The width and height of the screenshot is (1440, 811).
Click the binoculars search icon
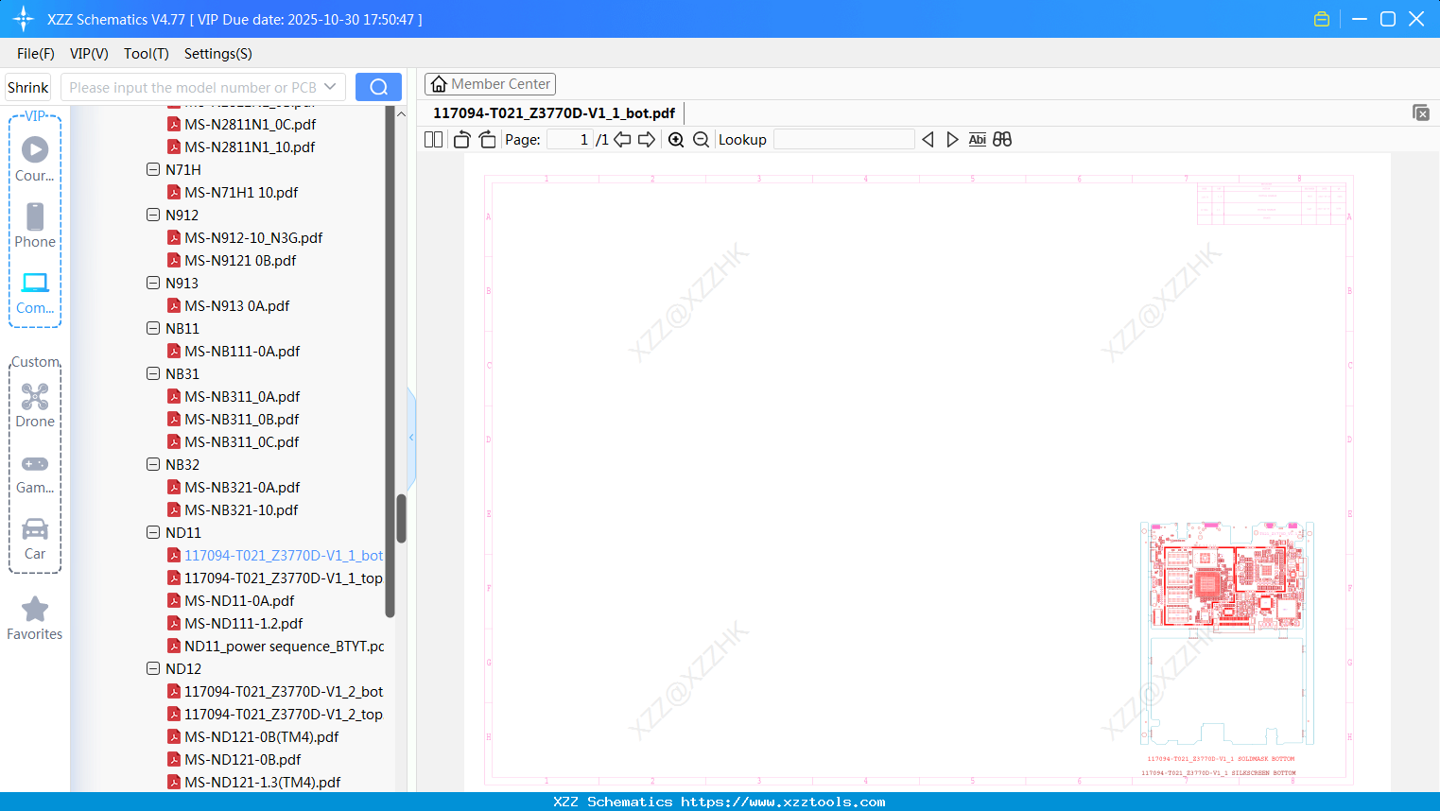coord(1002,140)
